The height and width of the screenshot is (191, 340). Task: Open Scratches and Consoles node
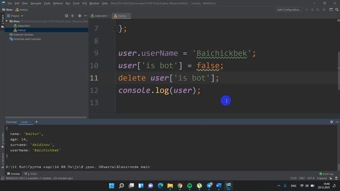pos(25,39)
